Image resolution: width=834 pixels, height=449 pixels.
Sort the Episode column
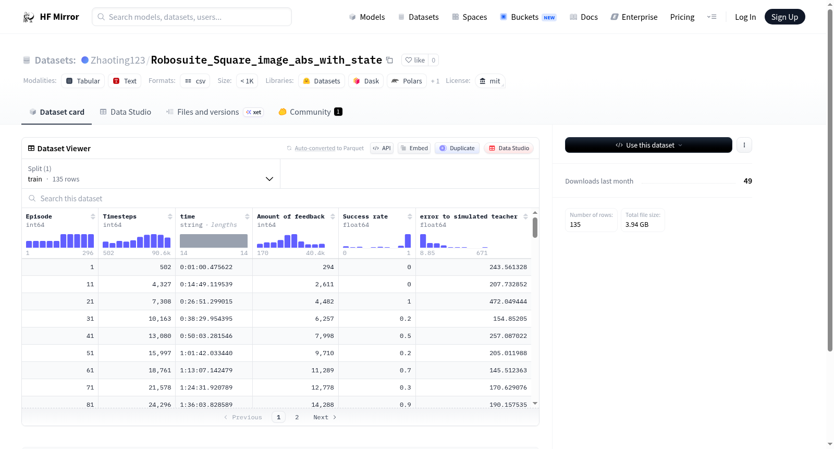point(93,216)
